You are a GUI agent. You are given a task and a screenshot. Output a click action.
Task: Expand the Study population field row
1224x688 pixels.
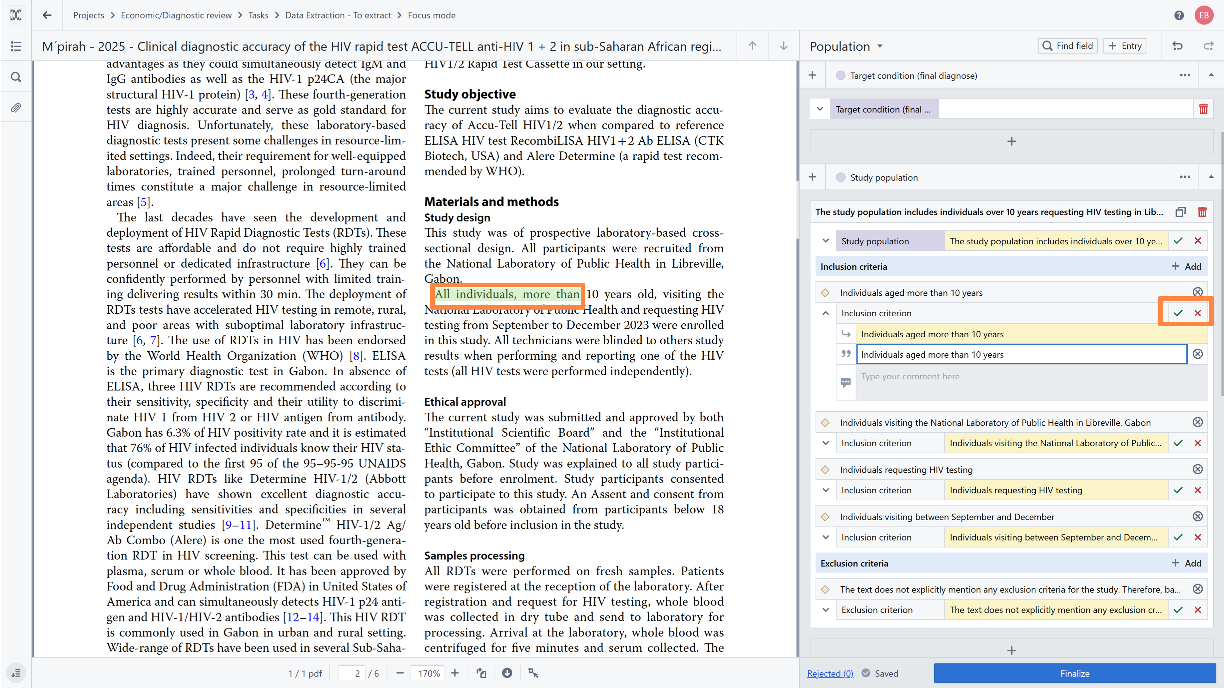[826, 241]
